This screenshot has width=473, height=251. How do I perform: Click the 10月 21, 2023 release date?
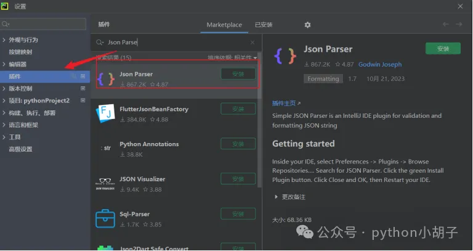(x=385, y=79)
